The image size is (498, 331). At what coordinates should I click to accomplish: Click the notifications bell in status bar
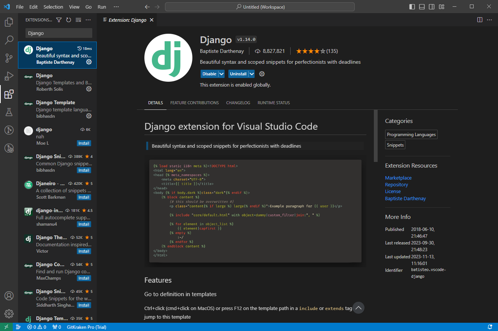click(x=490, y=327)
